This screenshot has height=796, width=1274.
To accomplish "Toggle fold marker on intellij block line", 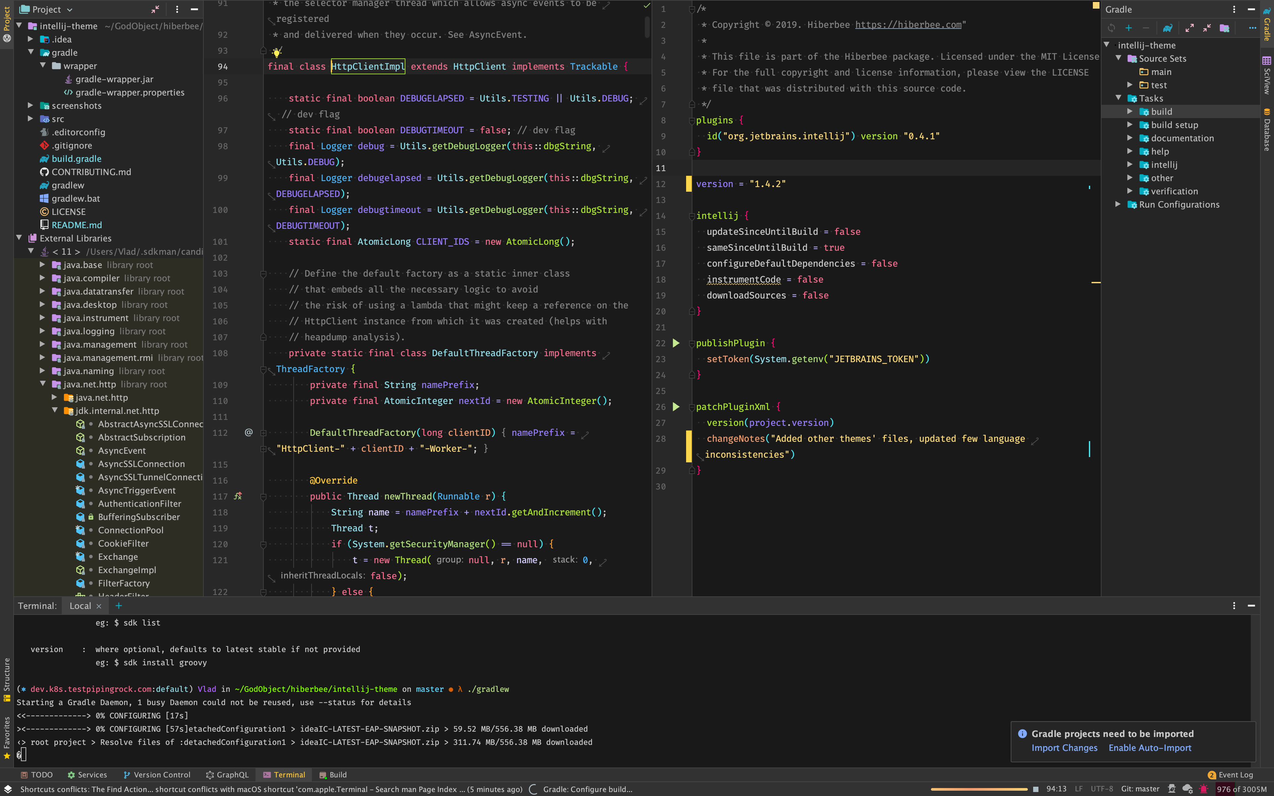I will click(692, 216).
